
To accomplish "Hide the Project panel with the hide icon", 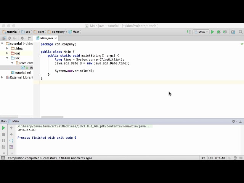I will [x=29, y=38].
